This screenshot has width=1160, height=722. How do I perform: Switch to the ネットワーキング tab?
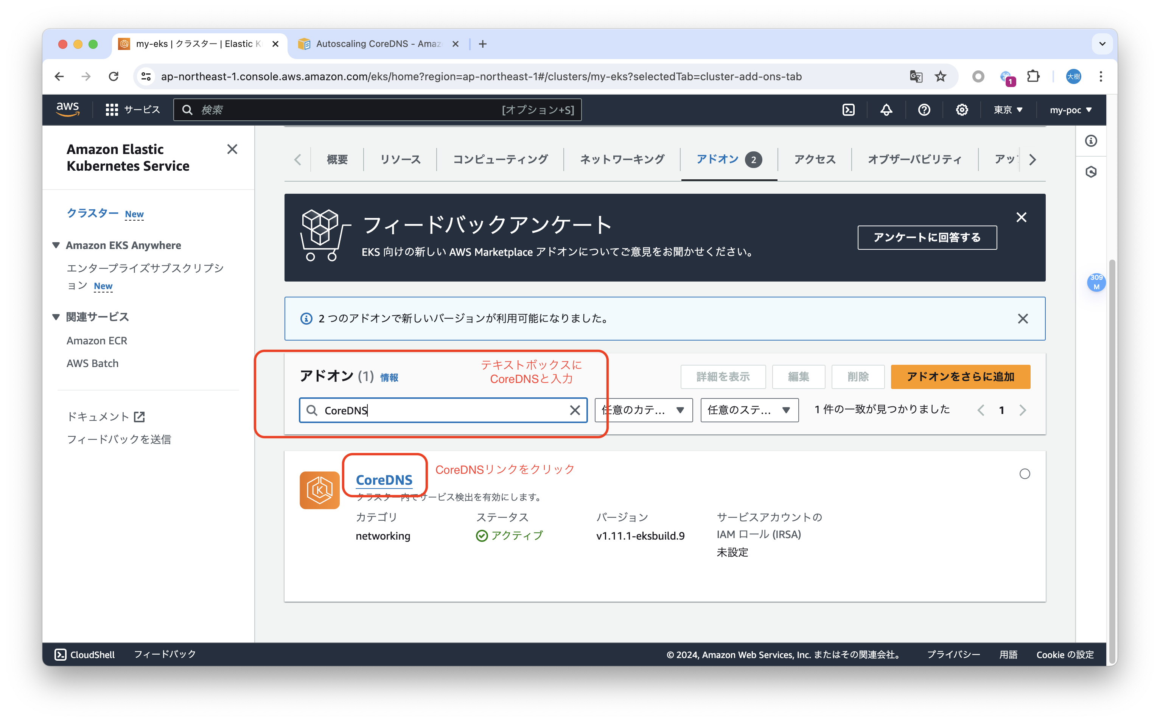(x=622, y=159)
